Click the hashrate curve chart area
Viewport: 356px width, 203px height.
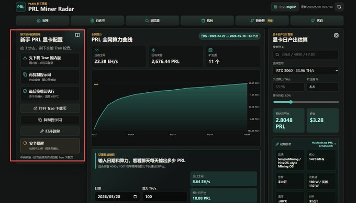[176, 109]
